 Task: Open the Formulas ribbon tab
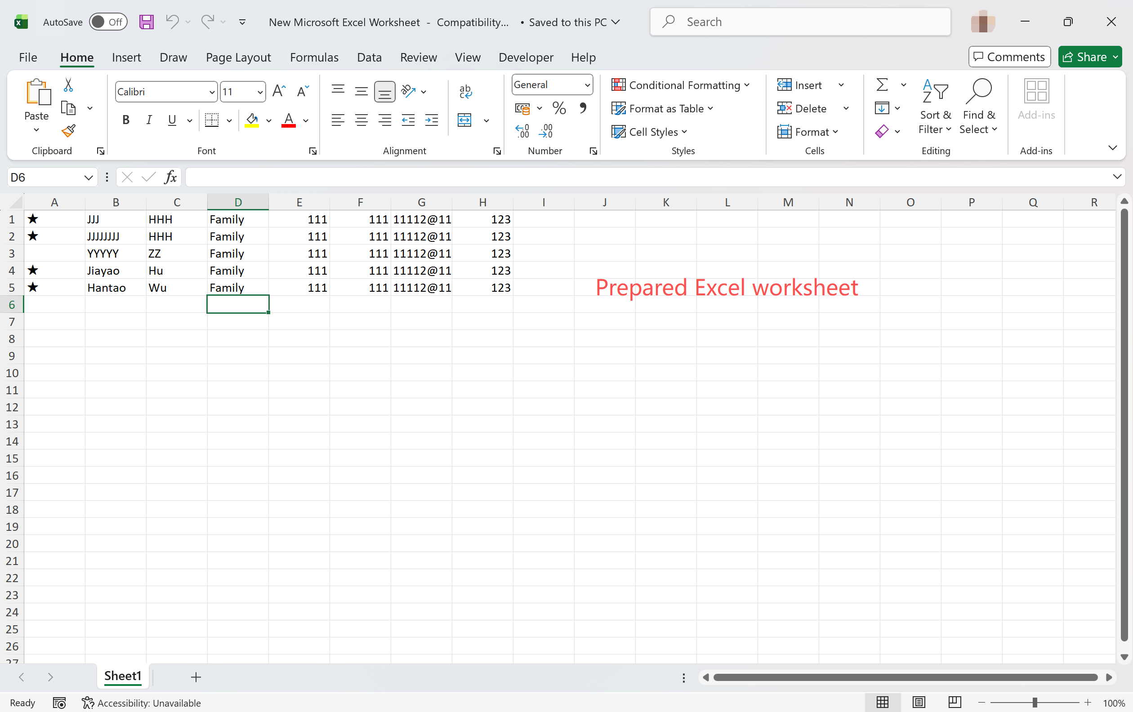[x=314, y=58]
